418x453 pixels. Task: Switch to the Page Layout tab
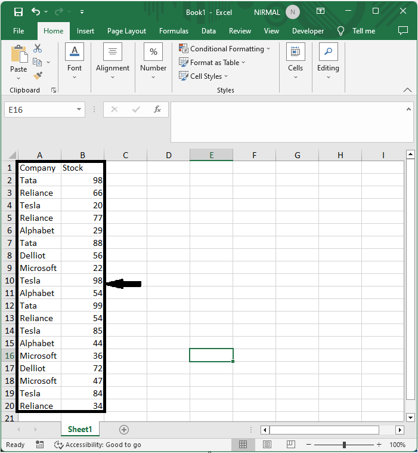pyautogui.click(x=126, y=31)
